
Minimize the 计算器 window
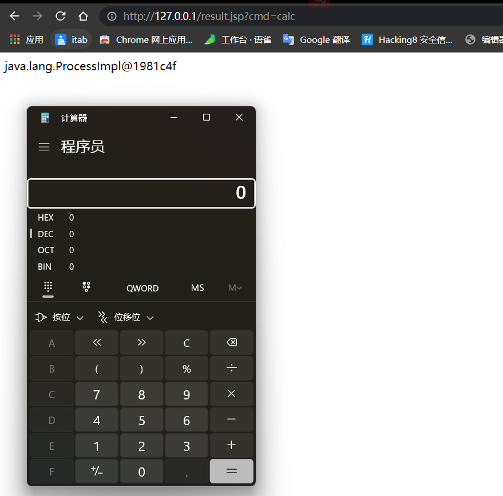point(174,117)
